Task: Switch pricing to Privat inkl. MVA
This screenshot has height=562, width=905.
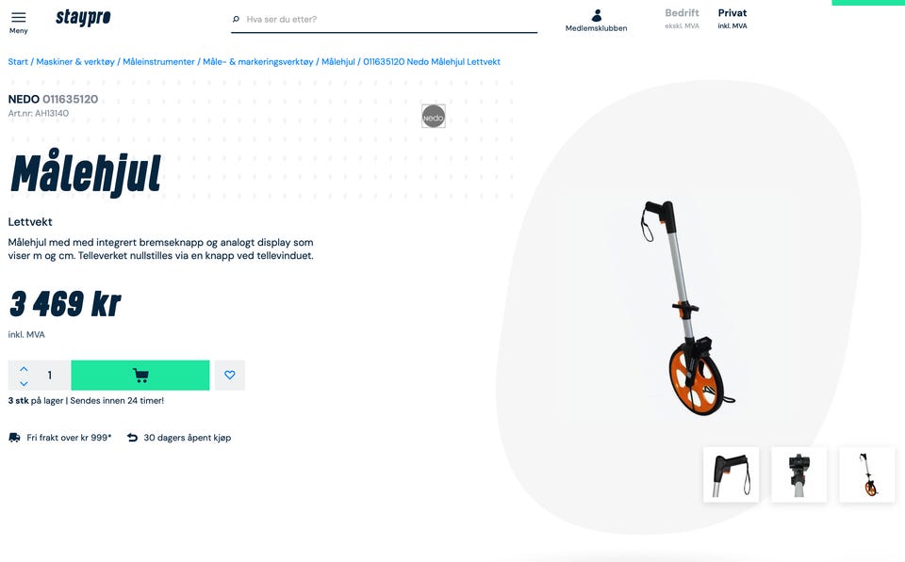Action: 732,19
